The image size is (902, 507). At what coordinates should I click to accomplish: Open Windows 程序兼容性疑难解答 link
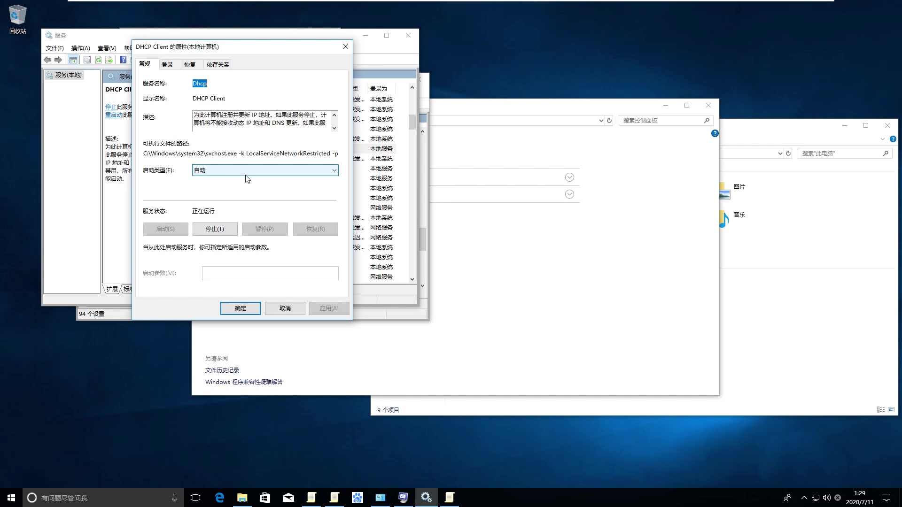pos(244,382)
